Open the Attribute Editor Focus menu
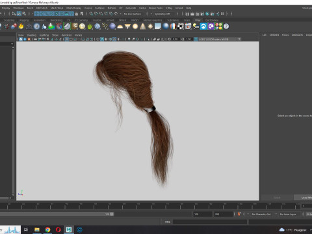 (285, 34)
